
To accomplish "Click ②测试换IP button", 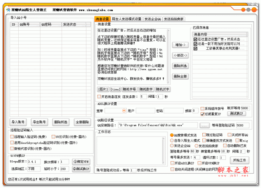I will tap(81, 169).
